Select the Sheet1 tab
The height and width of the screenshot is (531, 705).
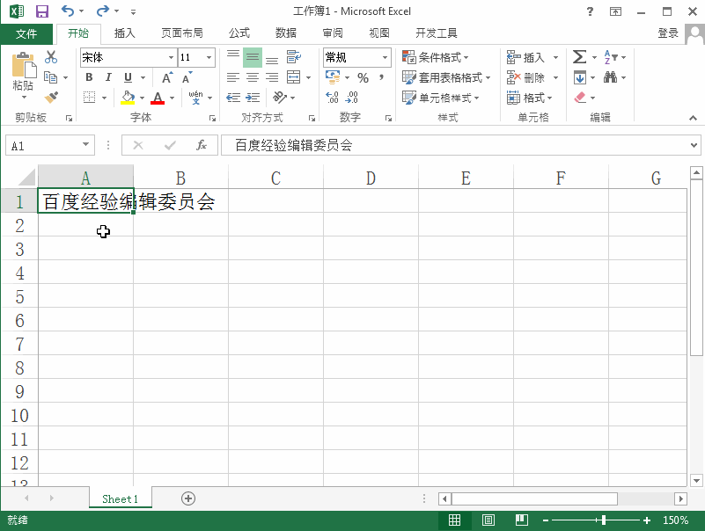point(120,498)
